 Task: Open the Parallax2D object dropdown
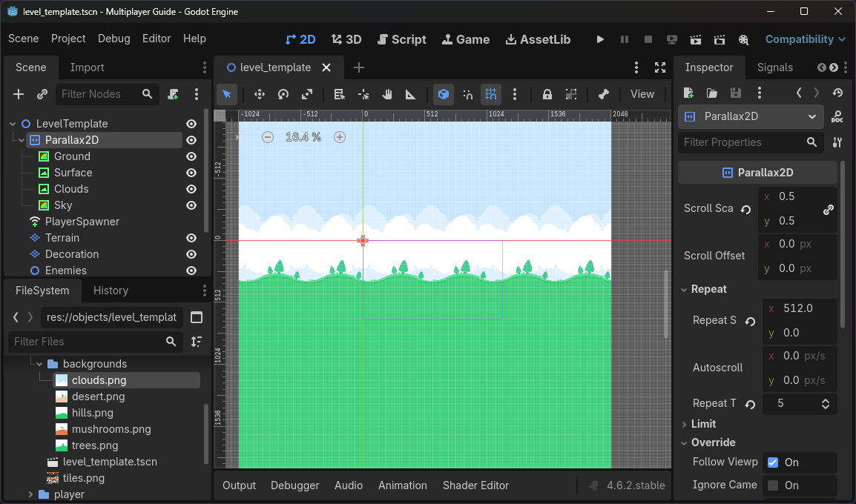pos(751,116)
